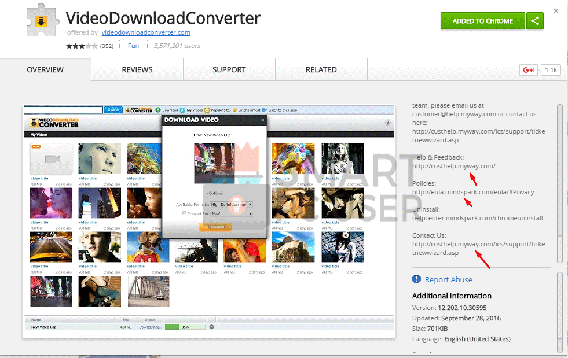Click the Additional Information heading
The height and width of the screenshot is (358, 568).
pyautogui.click(x=452, y=296)
